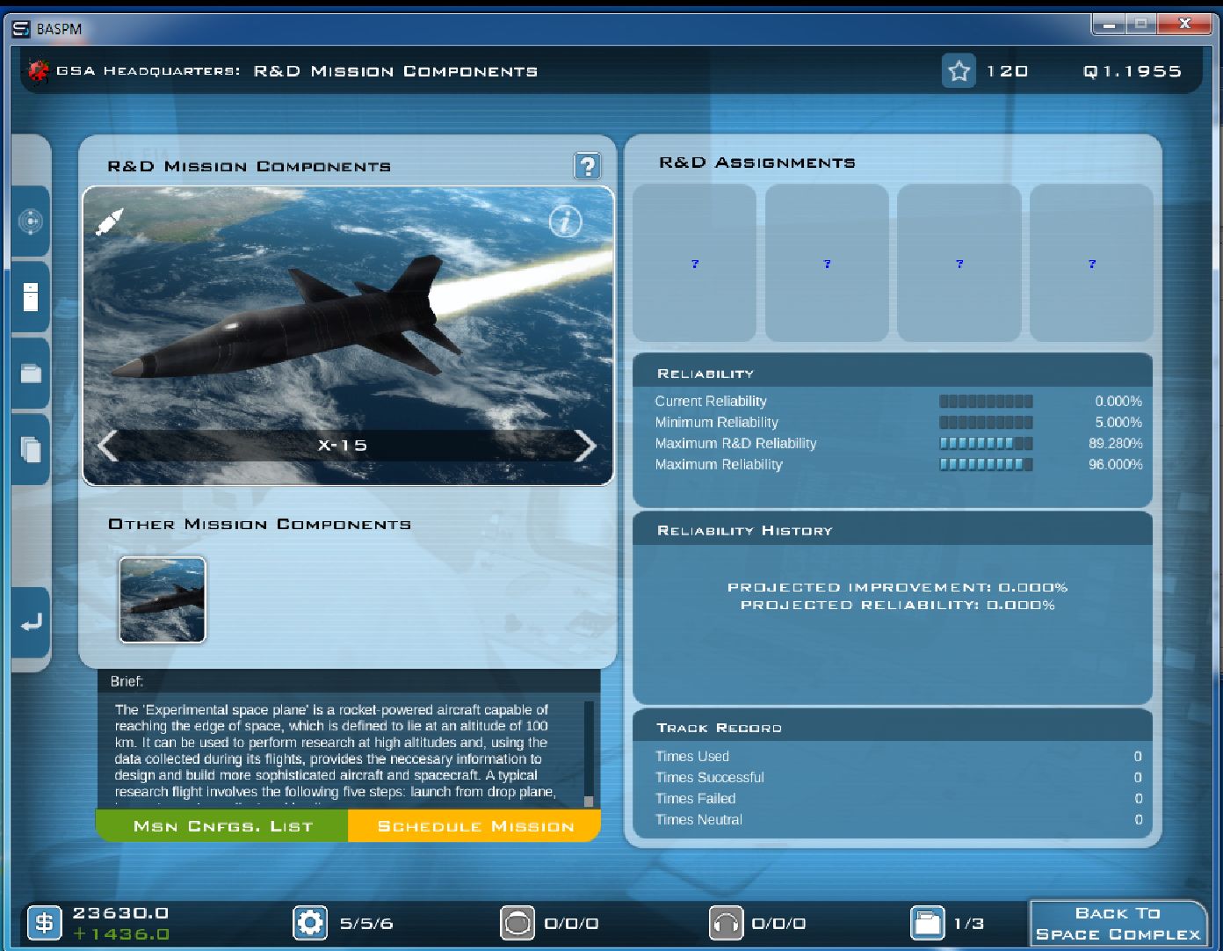Click Maximum R&D Reliability progress bar

pyautogui.click(x=986, y=444)
